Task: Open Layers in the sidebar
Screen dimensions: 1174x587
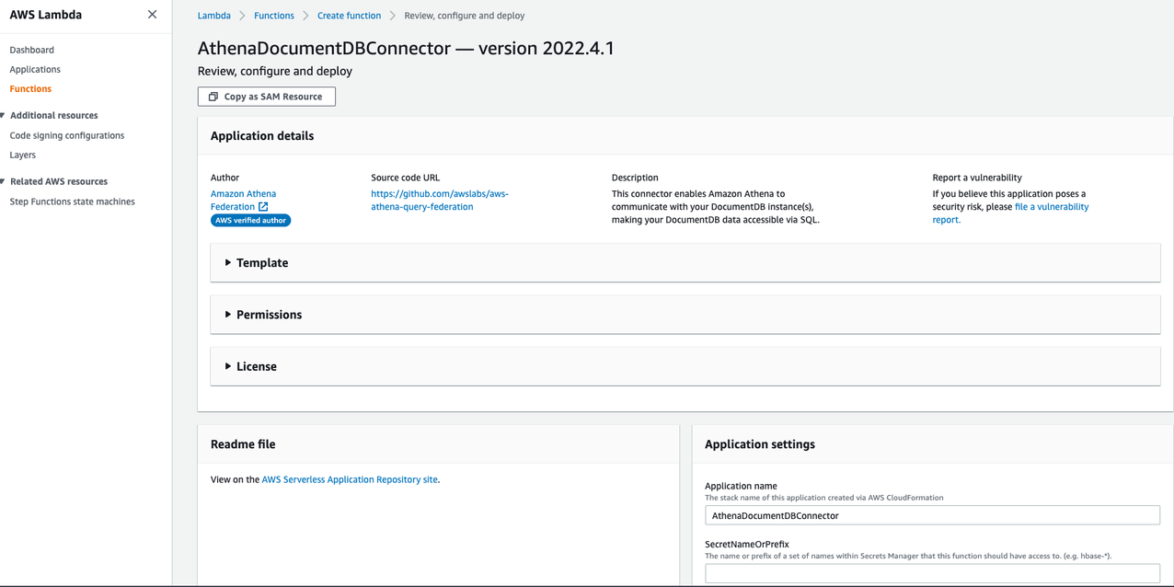Action: click(x=22, y=155)
